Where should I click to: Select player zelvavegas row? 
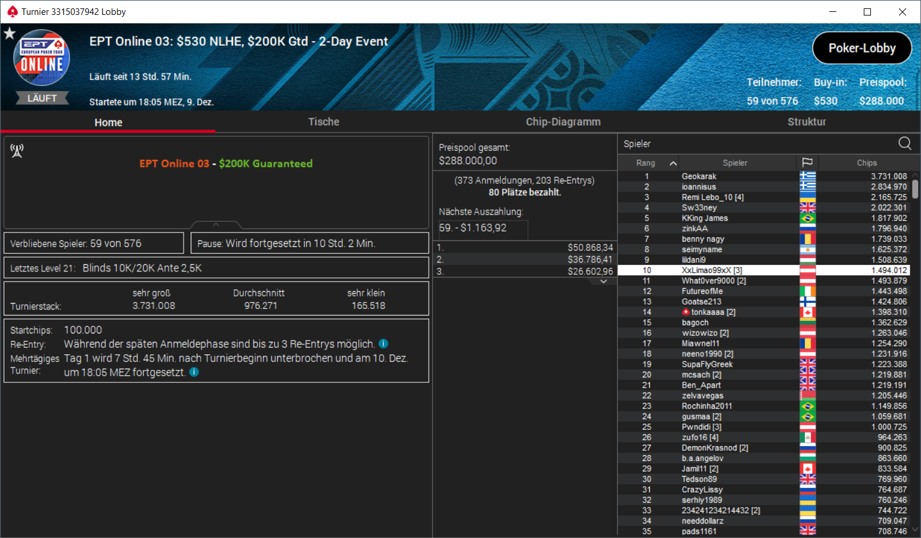(764, 395)
